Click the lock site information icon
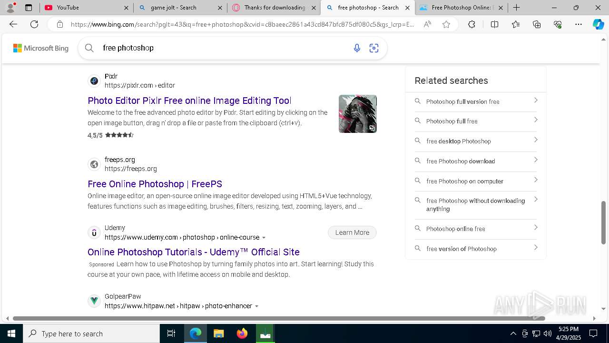 pos(59,24)
